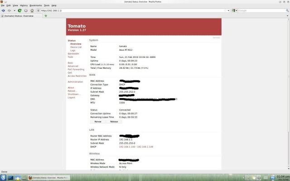Open the Edit menu
Viewport: 290px width, 181px height.
(9, 5)
